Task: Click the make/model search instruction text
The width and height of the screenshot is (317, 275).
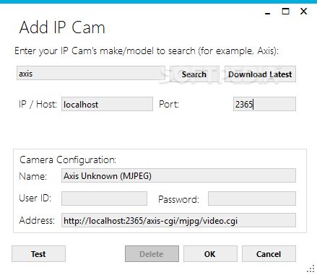Action: (x=147, y=51)
